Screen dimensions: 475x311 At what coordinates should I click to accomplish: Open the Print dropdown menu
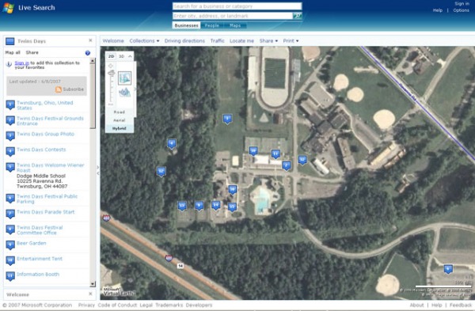tap(291, 41)
